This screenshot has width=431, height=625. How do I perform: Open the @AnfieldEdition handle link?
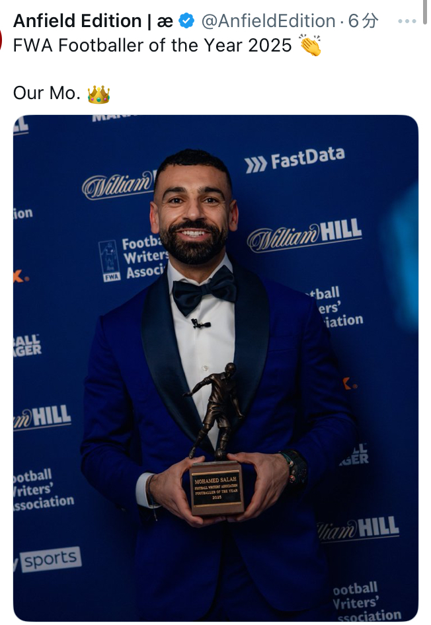[268, 20]
